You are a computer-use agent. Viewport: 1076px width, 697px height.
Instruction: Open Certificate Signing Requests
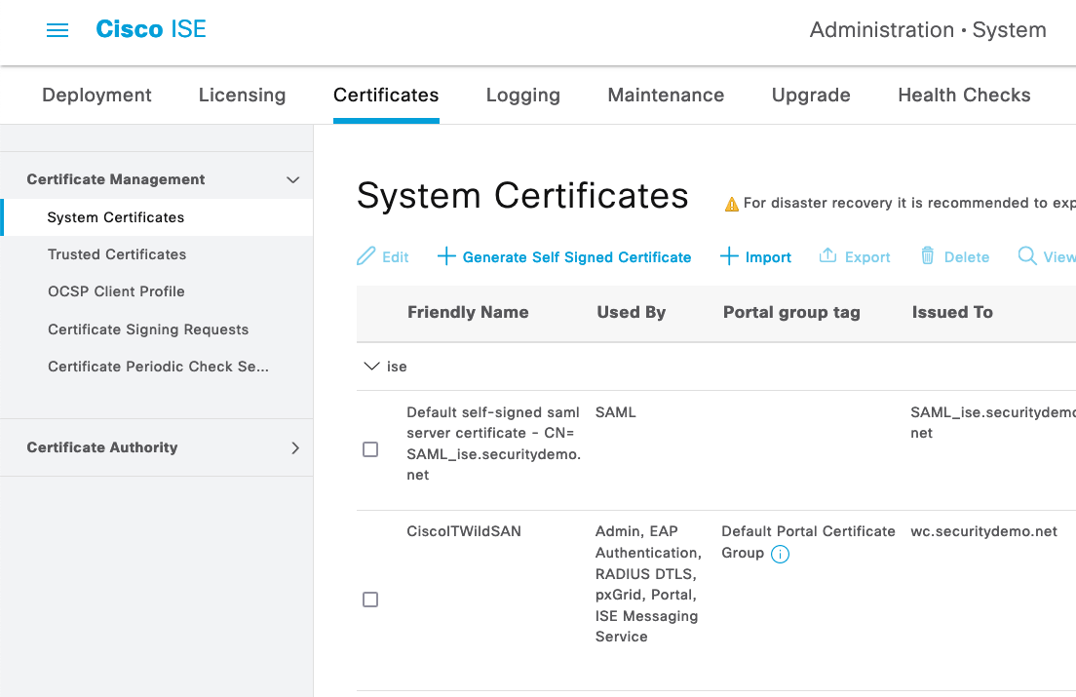tap(147, 329)
